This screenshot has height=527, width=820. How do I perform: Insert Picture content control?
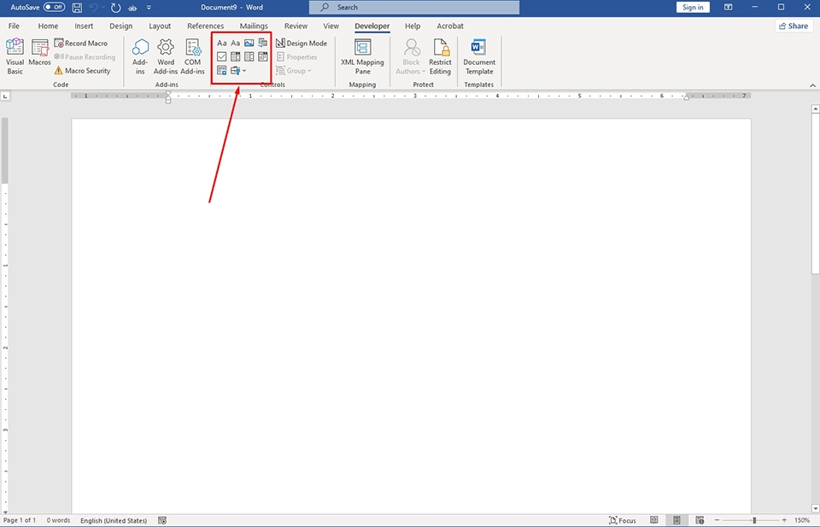coord(249,43)
